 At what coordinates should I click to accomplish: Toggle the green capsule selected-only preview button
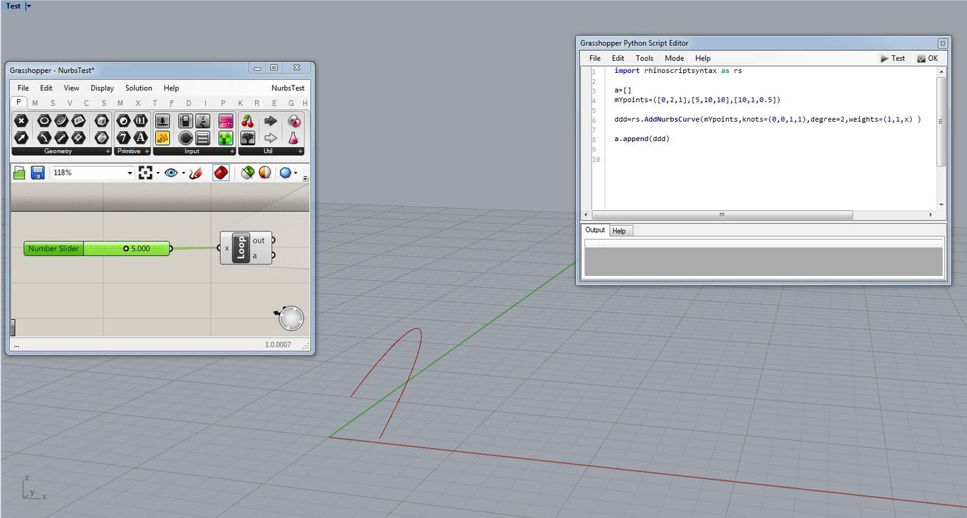[x=247, y=173]
